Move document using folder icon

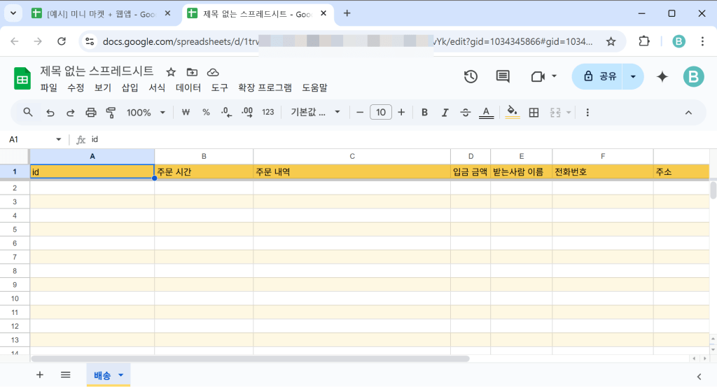coord(192,72)
